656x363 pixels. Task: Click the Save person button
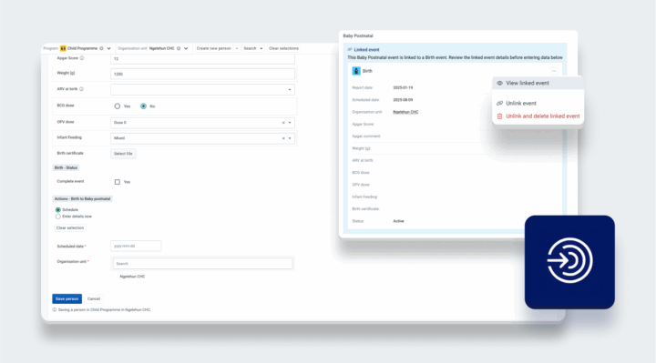coord(67,298)
